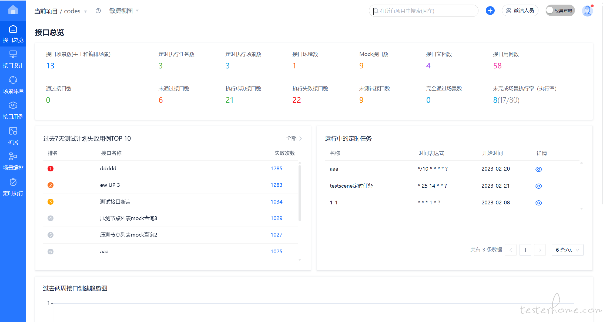Click the blue plus add button
Screen dimensions: 603x322
[x=490, y=11]
